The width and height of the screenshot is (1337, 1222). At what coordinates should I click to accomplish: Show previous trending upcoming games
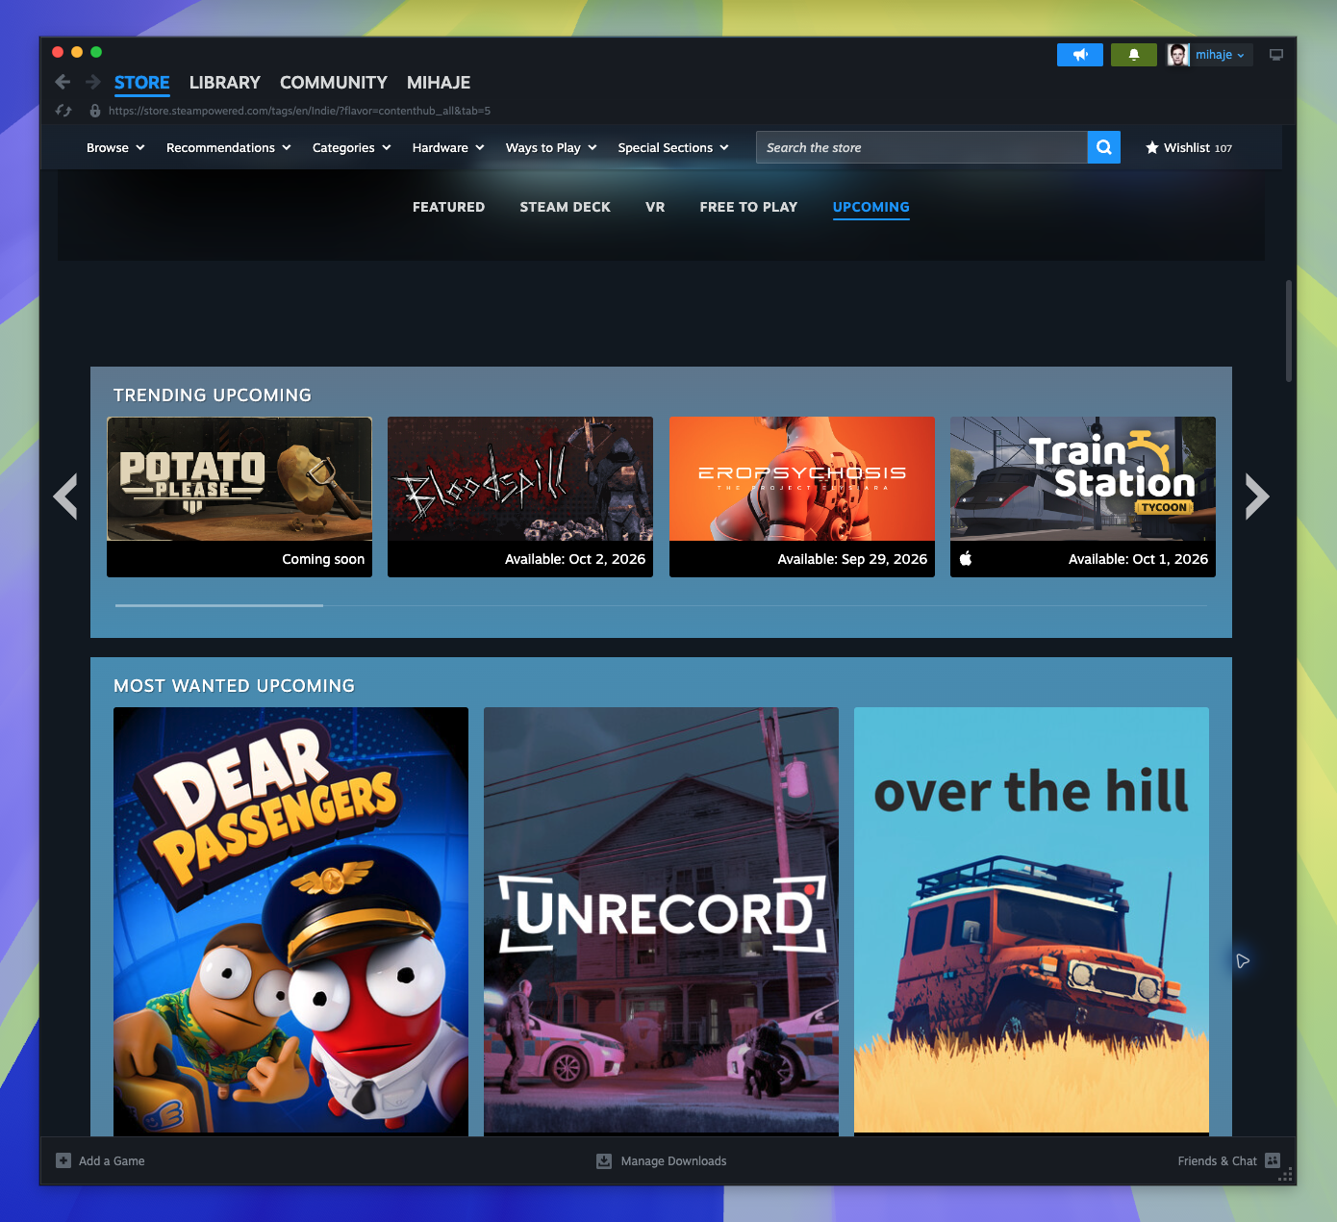(65, 496)
